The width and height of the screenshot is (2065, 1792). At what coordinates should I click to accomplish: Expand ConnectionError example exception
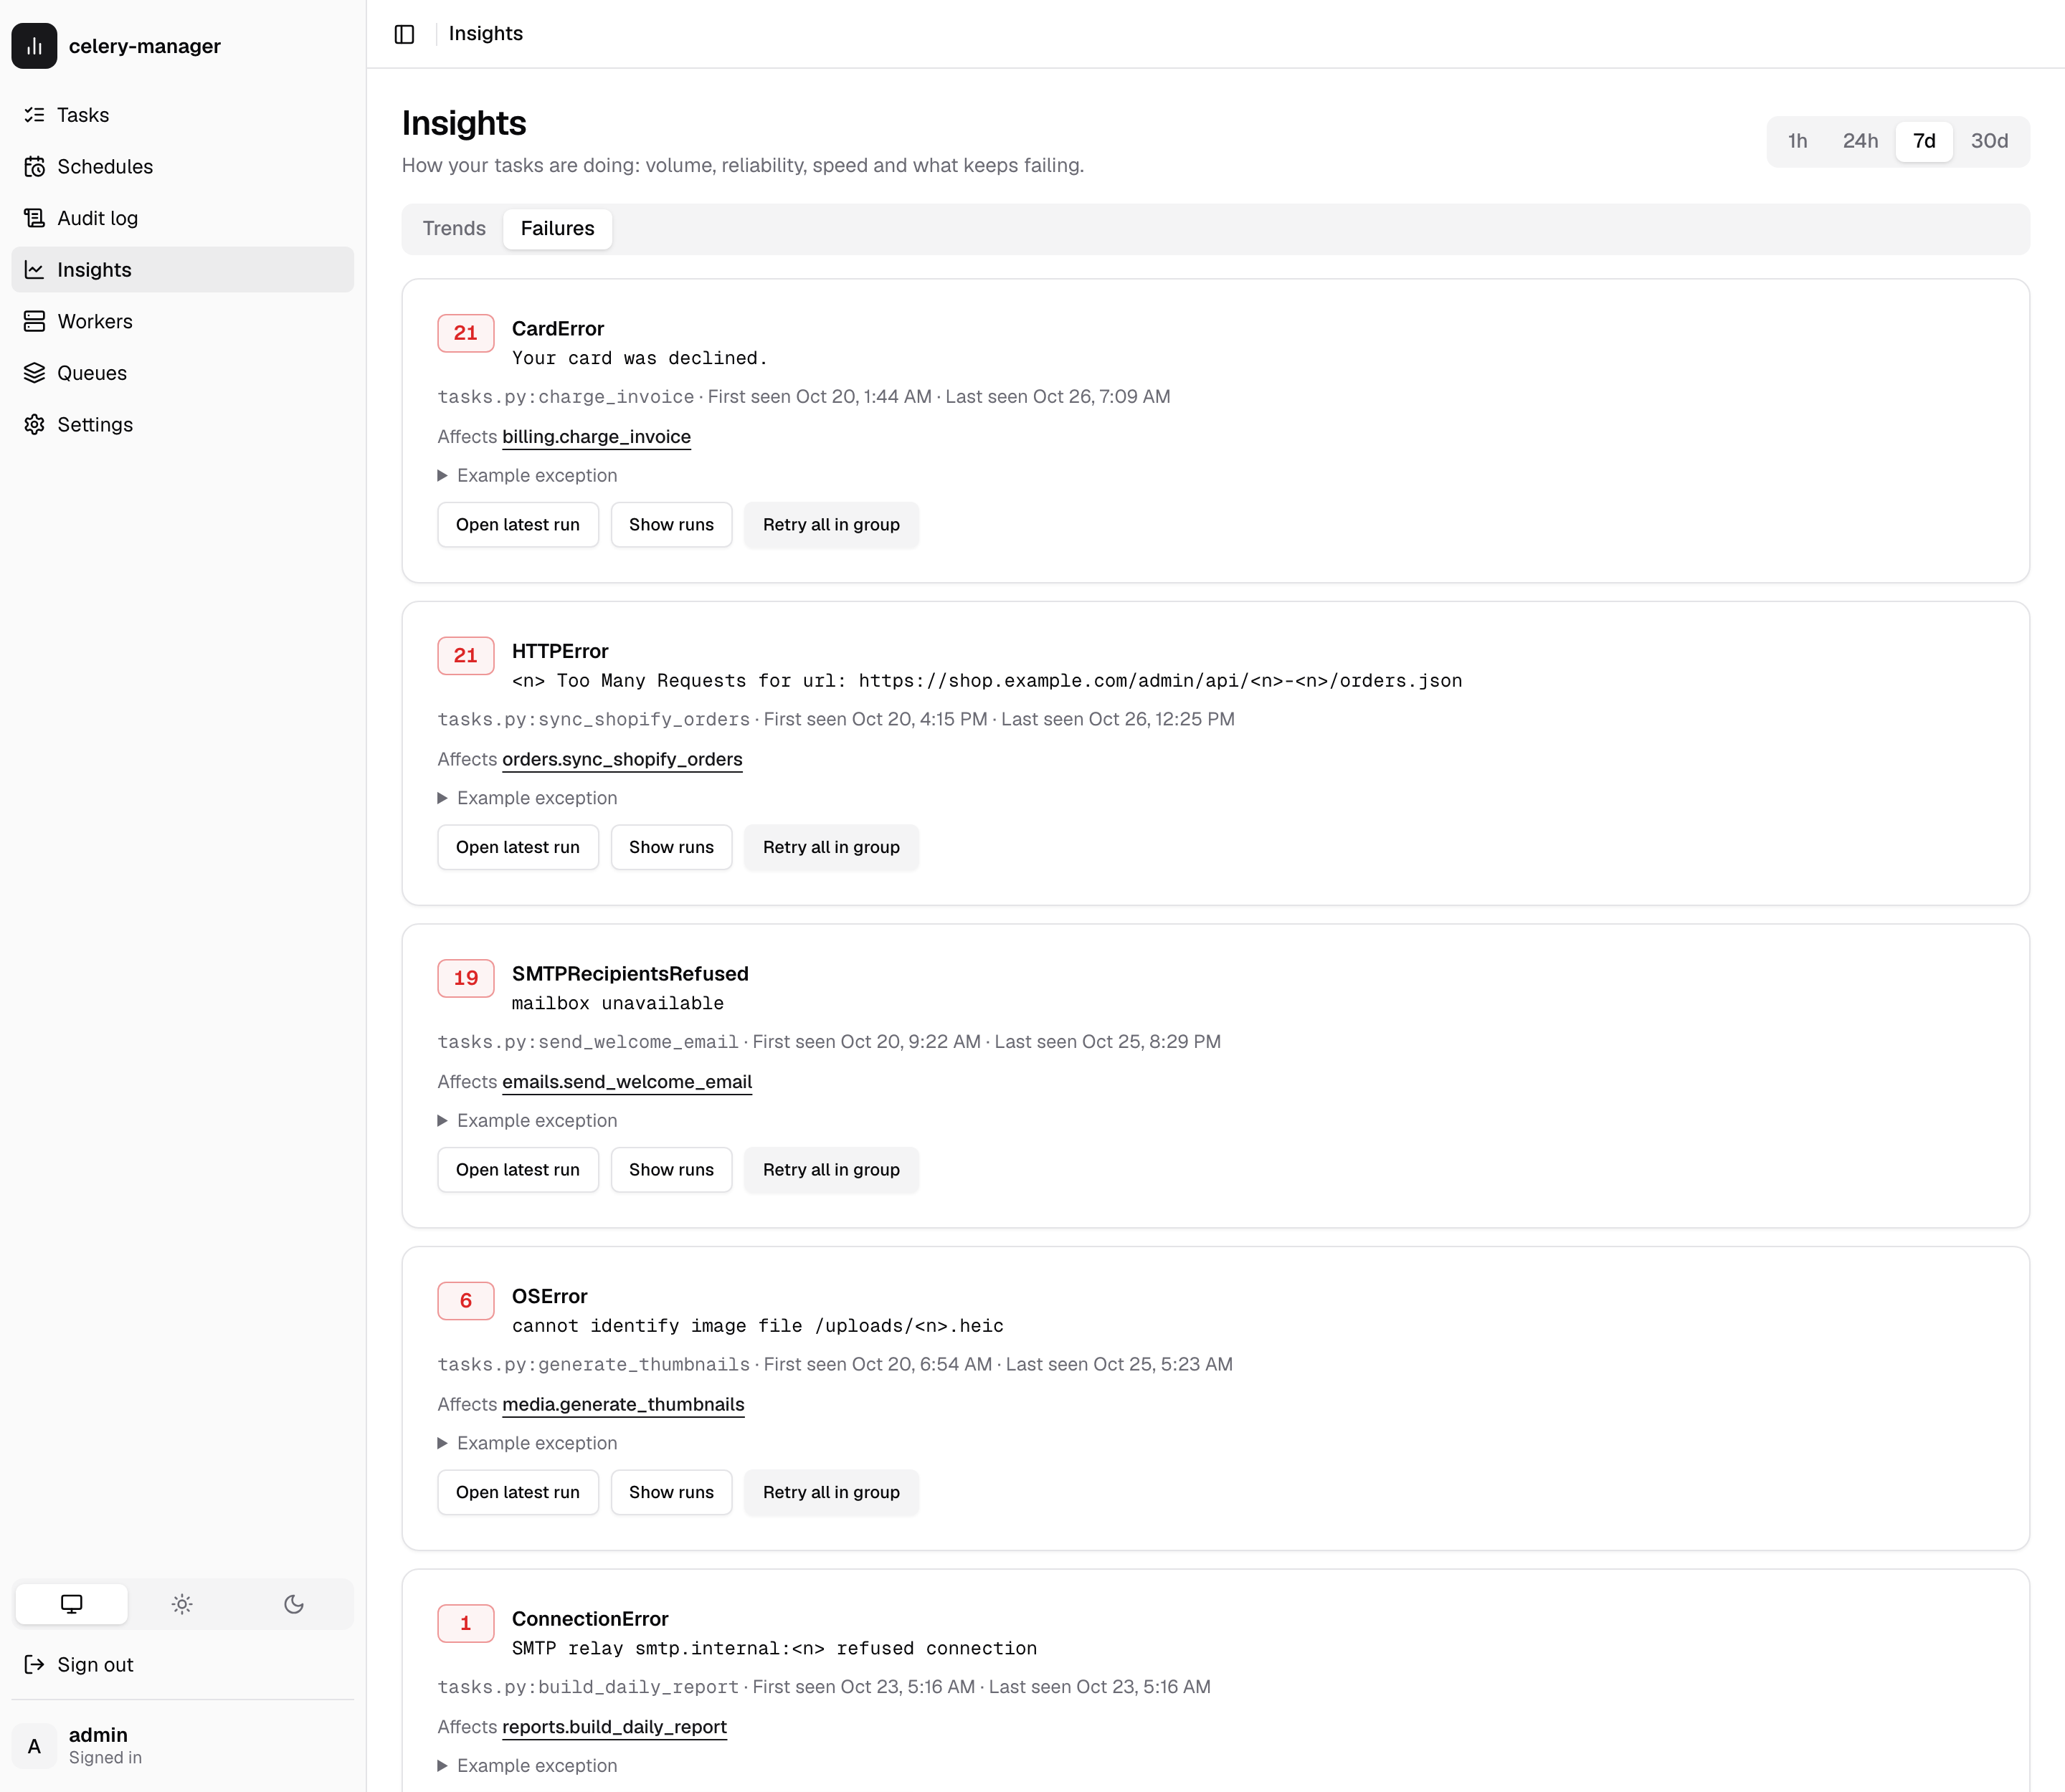point(528,1766)
